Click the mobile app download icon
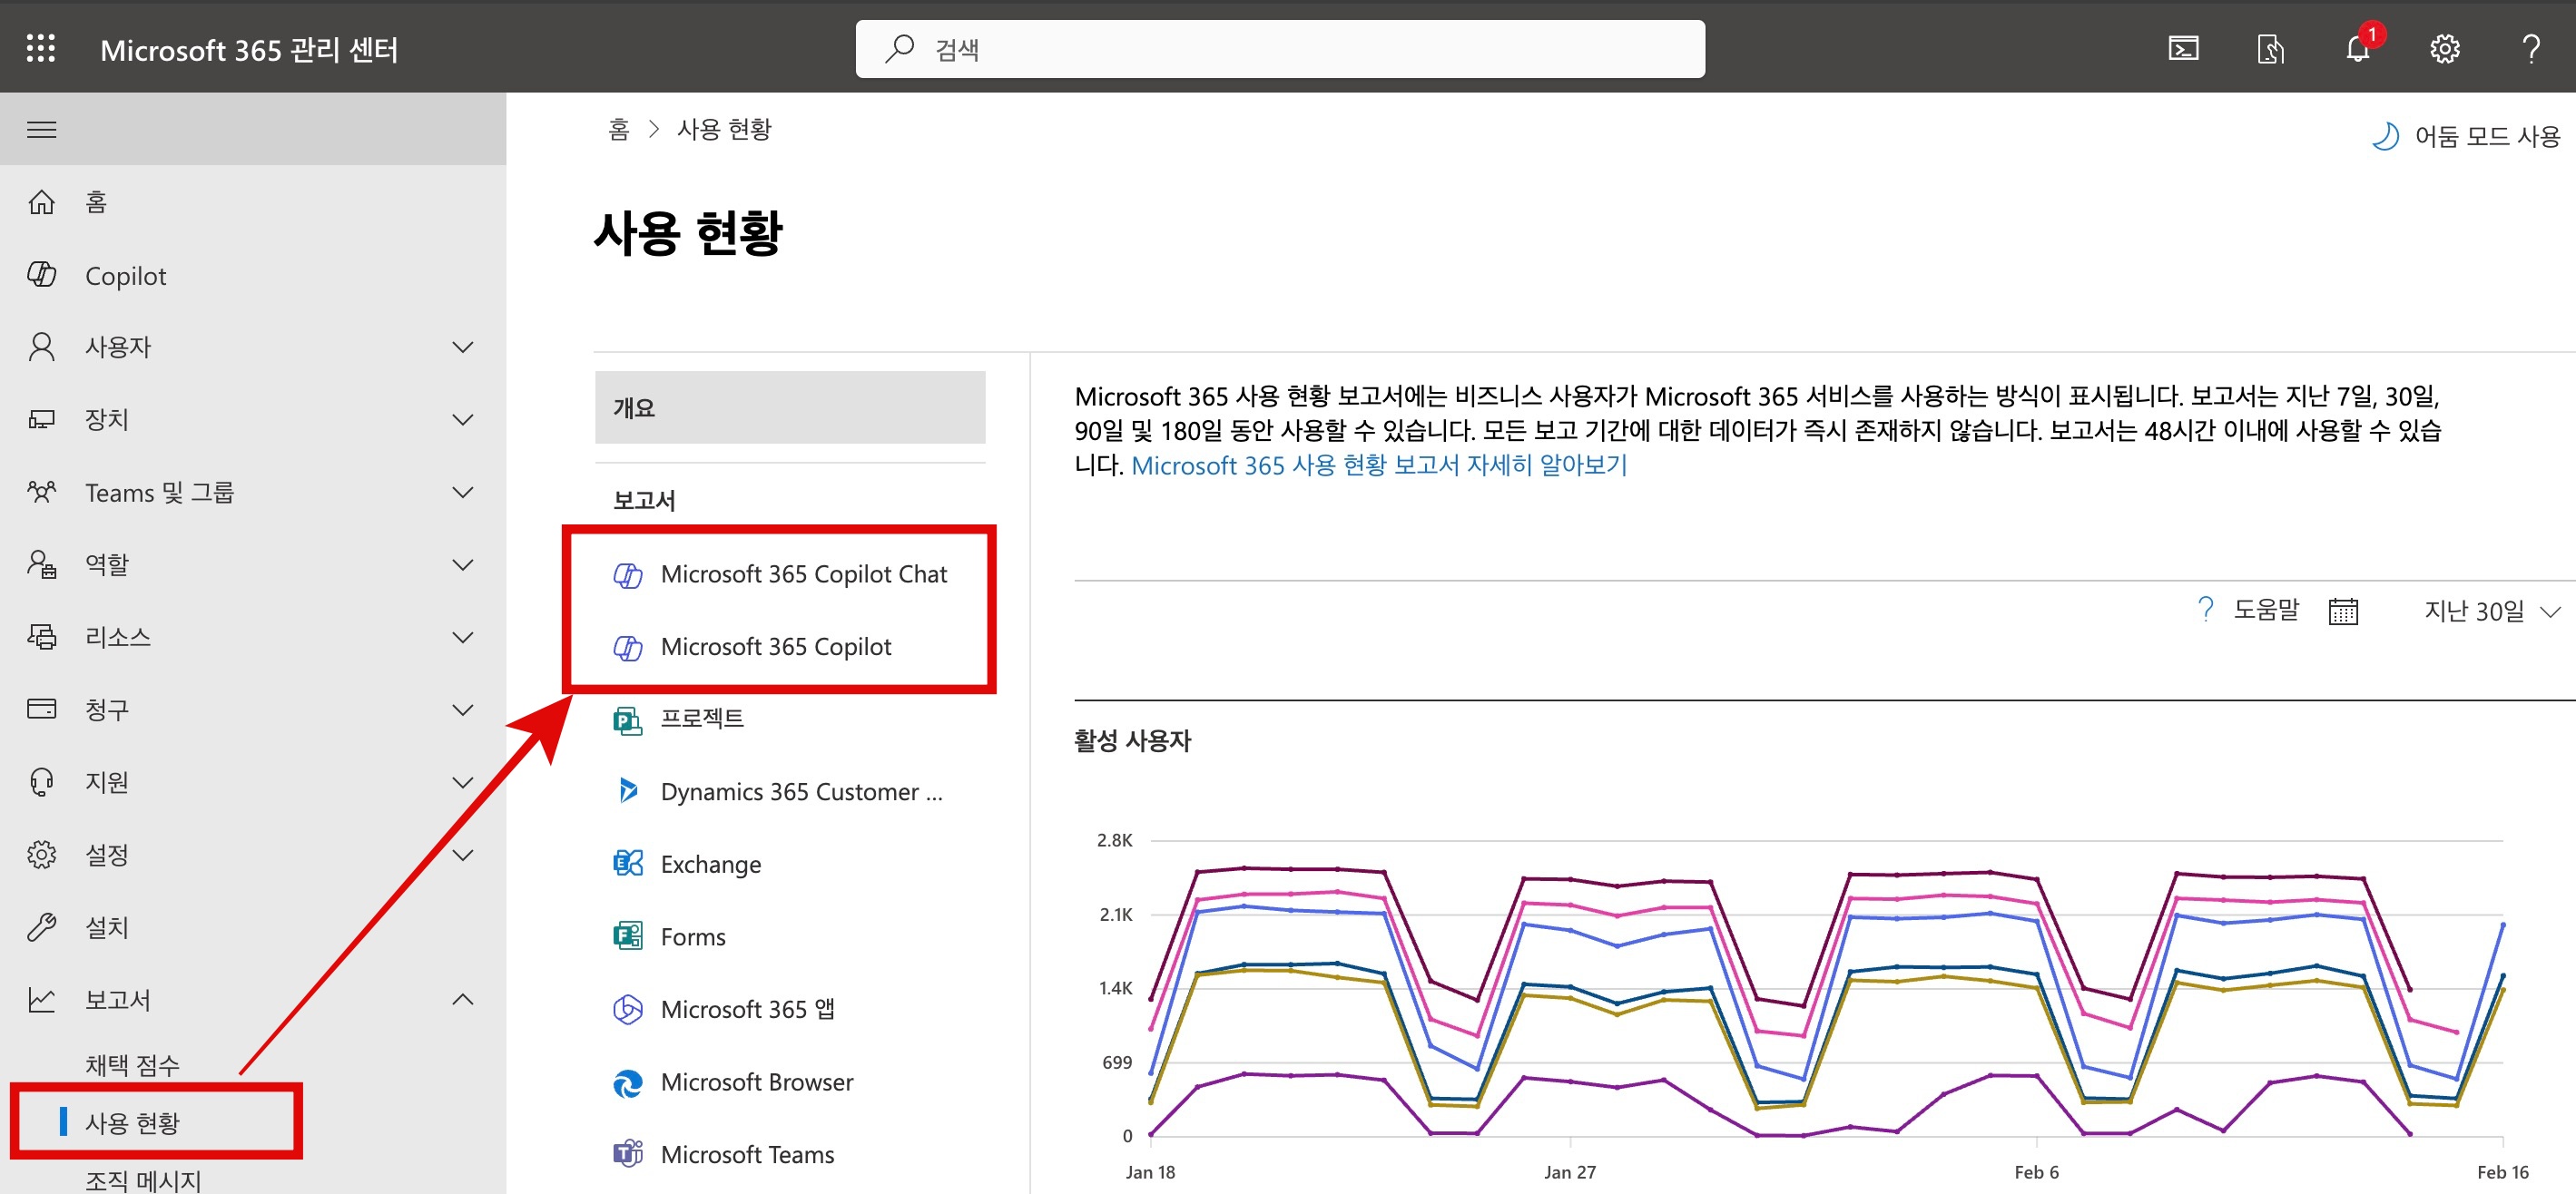This screenshot has height=1194, width=2576. [2270, 49]
